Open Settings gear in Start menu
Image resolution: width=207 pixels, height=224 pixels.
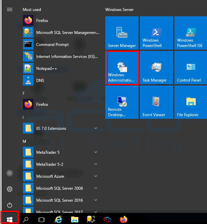point(10,189)
